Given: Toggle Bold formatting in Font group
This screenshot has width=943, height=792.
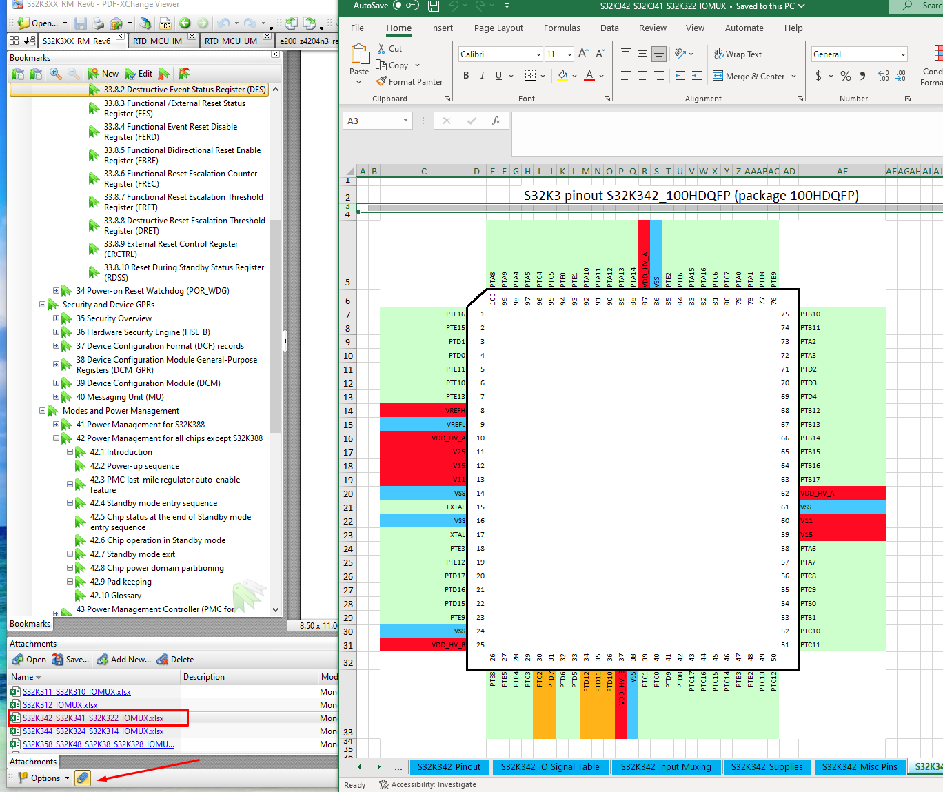Looking at the screenshot, I should [466, 76].
